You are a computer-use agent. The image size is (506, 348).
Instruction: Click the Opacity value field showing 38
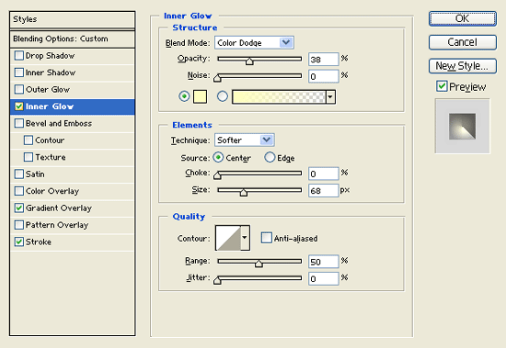[323, 60]
